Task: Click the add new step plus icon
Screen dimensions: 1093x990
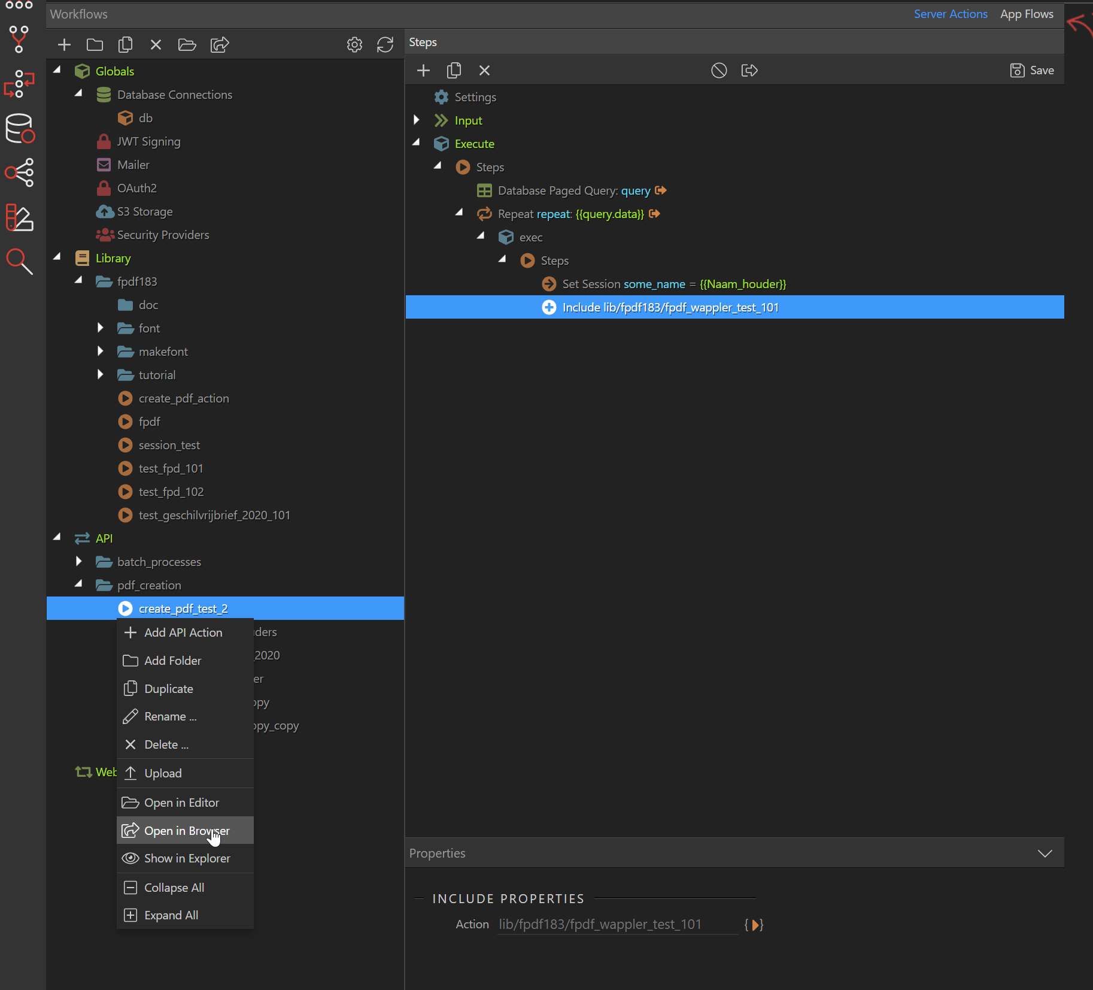Action: 423,71
